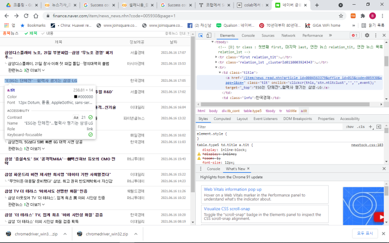The width and height of the screenshot is (389, 243).
Task: Reload the current page
Action: [26, 16]
